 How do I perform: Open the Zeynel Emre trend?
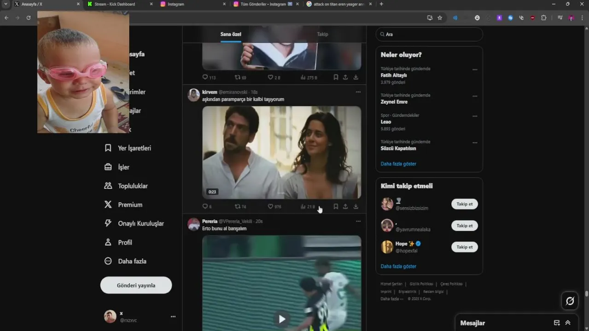394,102
